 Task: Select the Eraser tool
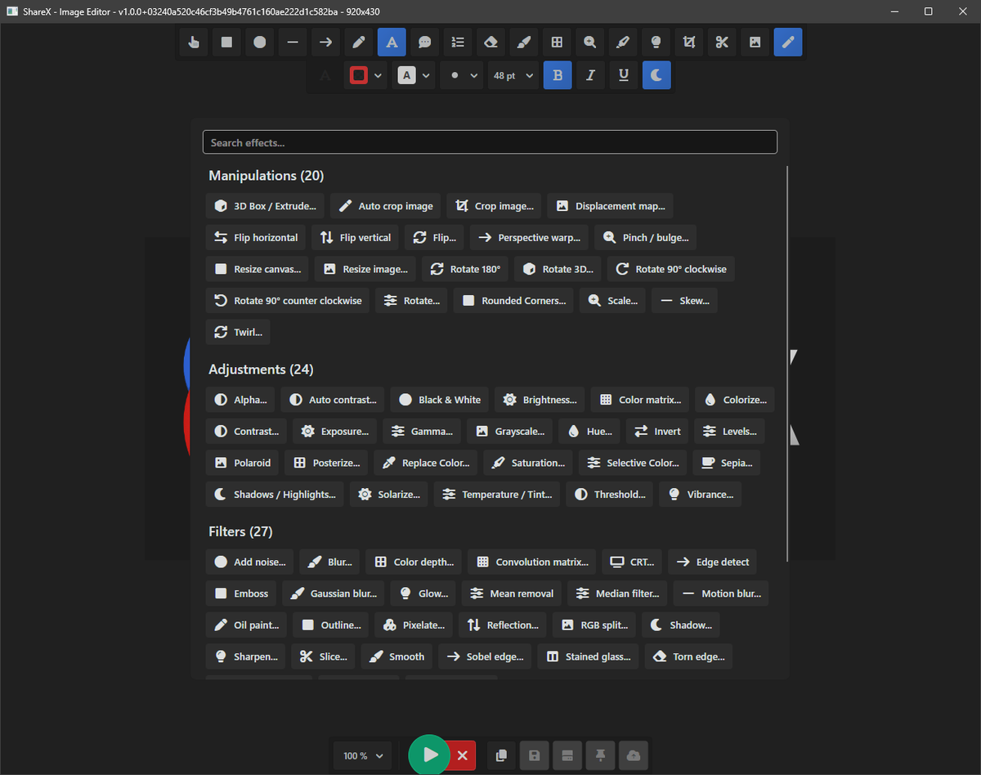(x=490, y=42)
